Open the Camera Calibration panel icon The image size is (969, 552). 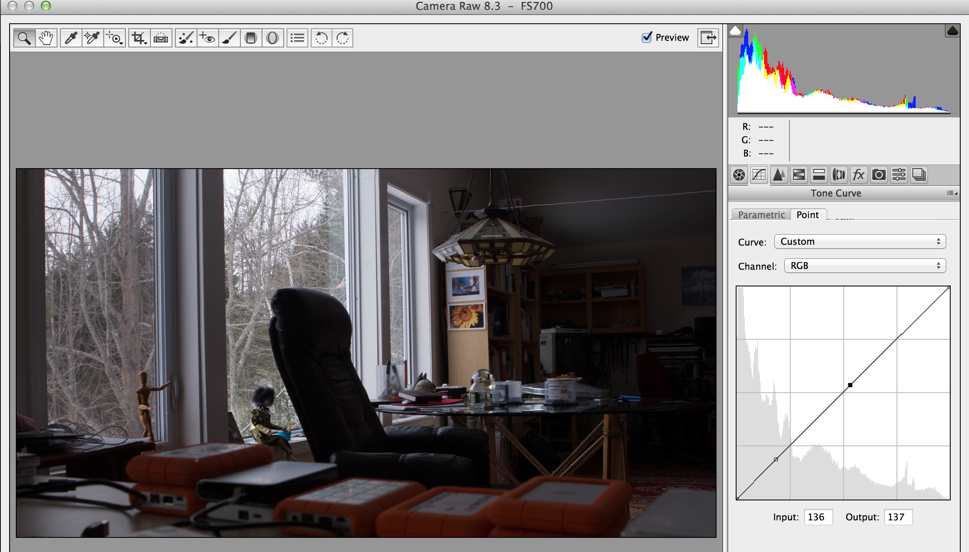click(x=879, y=175)
